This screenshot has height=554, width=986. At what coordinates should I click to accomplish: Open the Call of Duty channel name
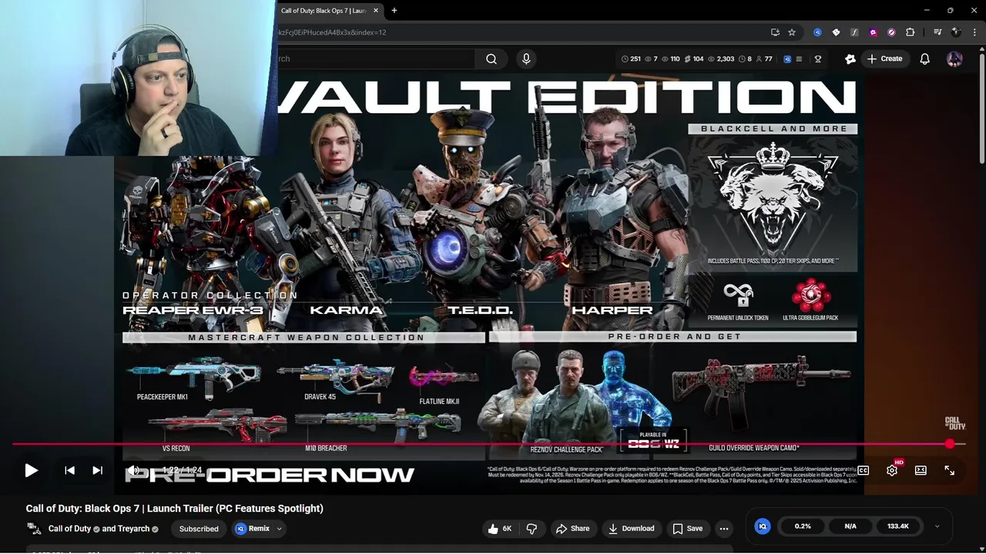[x=69, y=529]
